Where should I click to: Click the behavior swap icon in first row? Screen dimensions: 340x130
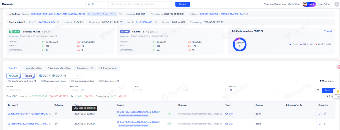(x=56, y=114)
